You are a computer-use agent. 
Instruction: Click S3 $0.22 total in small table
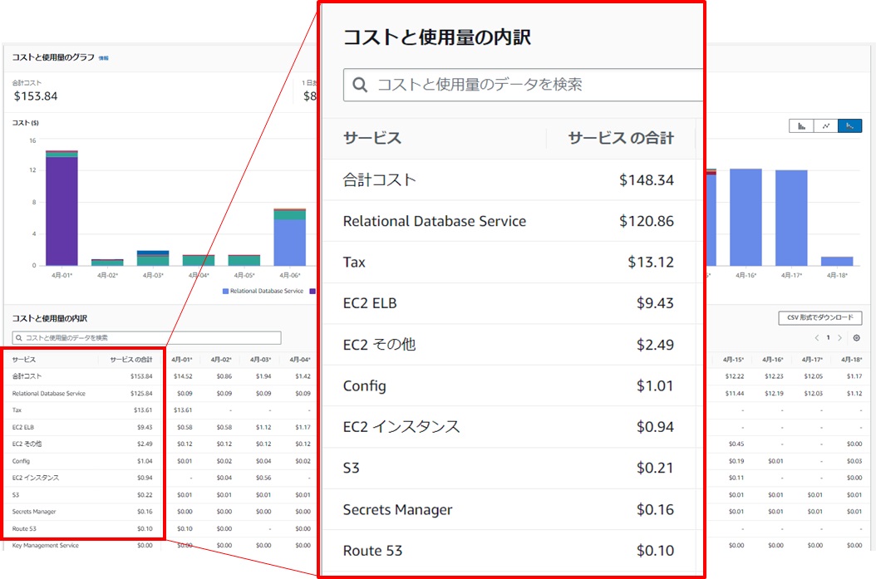[145, 495]
